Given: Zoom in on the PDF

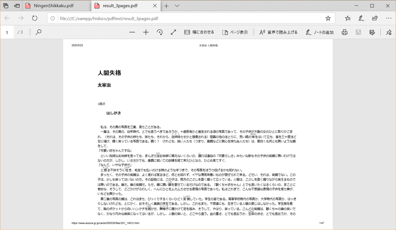Looking at the screenshot, I should (146, 32).
